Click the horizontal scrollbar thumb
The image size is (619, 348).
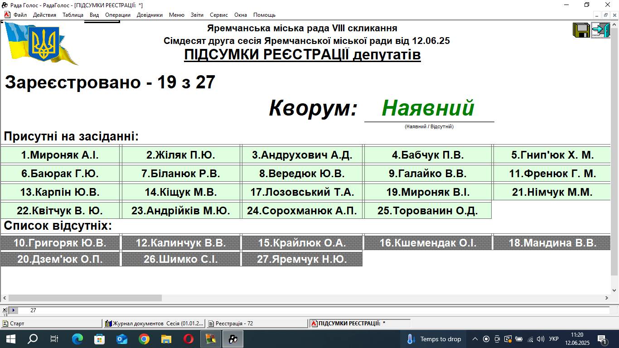(85, 298)
